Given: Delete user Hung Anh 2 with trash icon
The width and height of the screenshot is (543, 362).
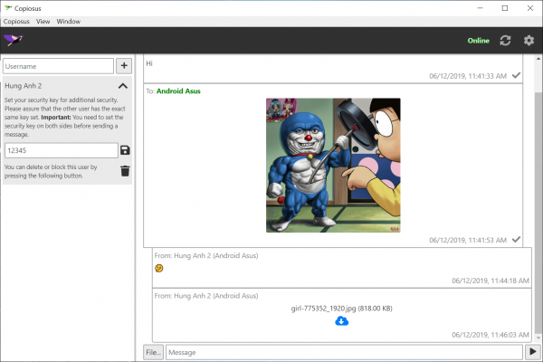Looking at the screenshot, I should point(125,171).
